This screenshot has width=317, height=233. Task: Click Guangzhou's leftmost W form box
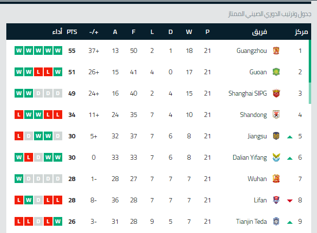(x=19, y=50)
